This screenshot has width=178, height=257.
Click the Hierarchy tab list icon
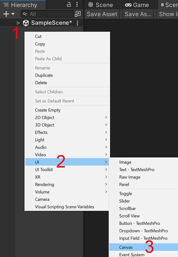pyautogui.click(x=6, y=5)
